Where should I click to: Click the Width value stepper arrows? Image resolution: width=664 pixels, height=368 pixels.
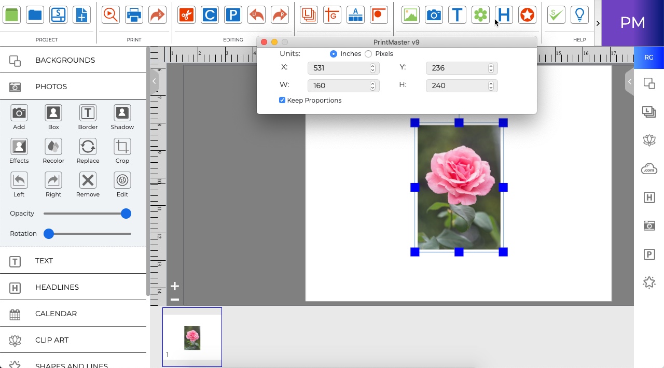(x=372, y=86)
